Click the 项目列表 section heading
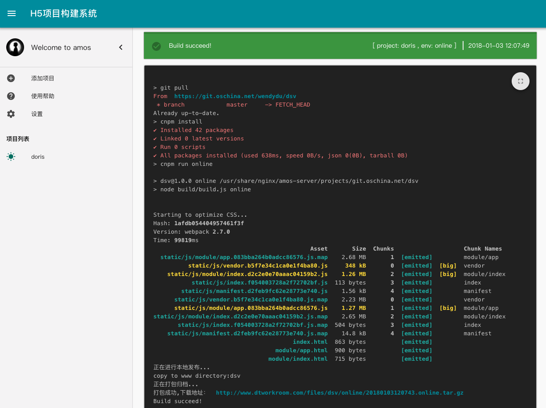 tap(18, 139)
